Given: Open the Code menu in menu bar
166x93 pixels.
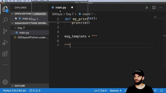Looking at the screenshot, I should tap(6, 1).
